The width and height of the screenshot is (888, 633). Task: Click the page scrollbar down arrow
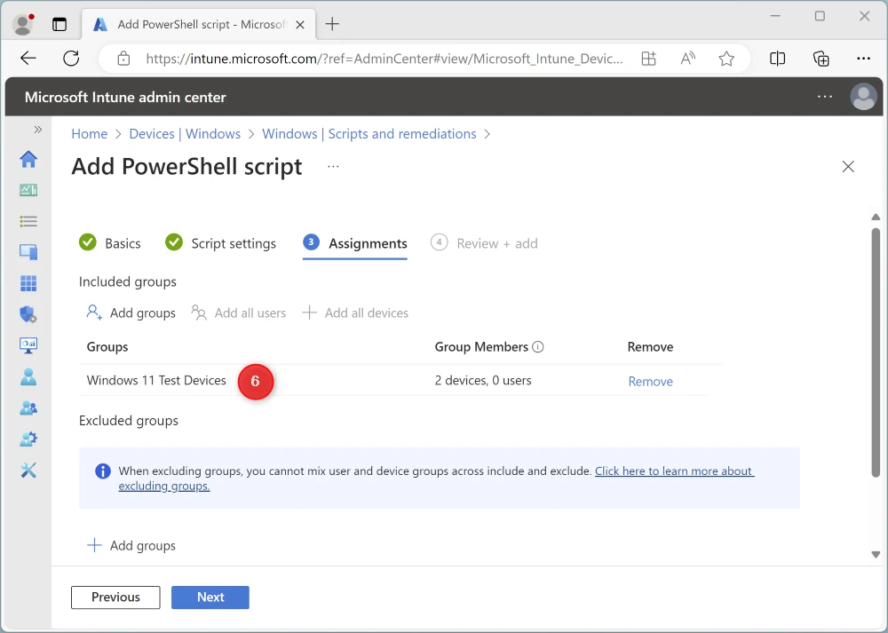[x=876, y=555]
